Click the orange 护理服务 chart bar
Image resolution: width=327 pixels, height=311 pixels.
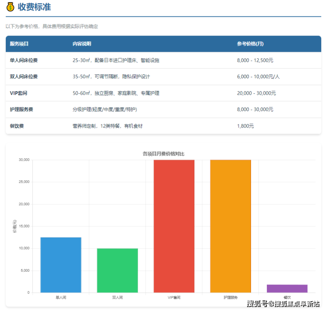pos(230,226)
